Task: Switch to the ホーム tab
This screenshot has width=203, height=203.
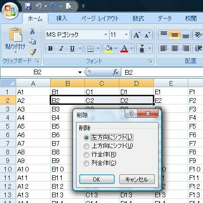Action: [35, 19]
